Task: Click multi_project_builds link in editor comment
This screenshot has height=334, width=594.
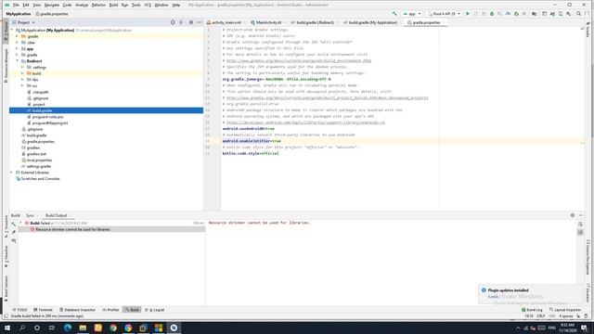Action: [x=328, y=97]
